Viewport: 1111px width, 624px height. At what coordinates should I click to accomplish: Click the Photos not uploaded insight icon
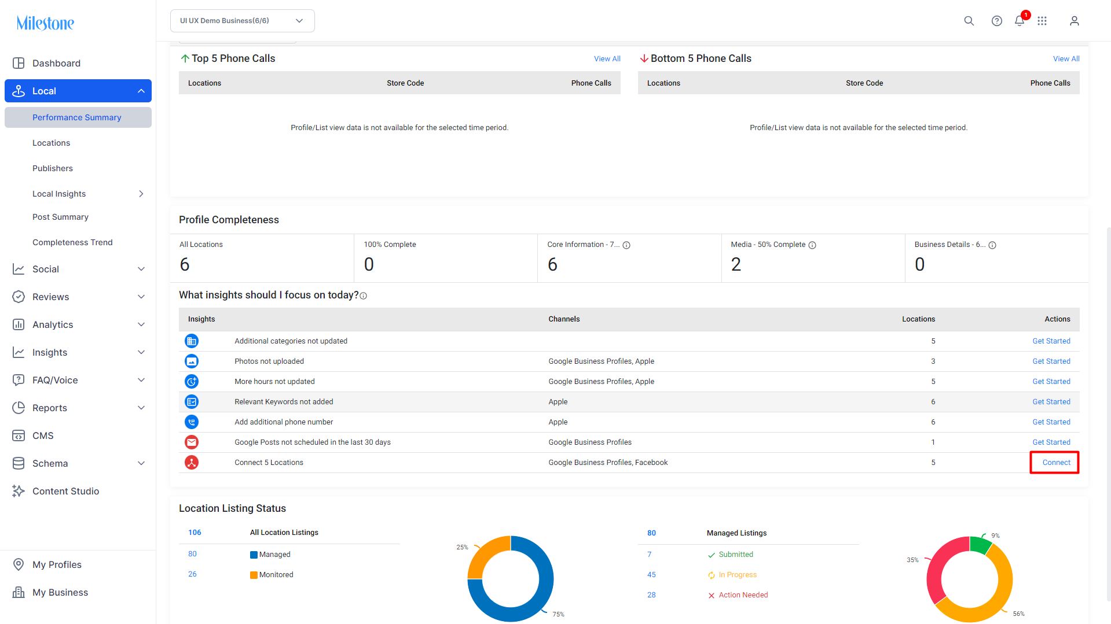click(192, 361)
